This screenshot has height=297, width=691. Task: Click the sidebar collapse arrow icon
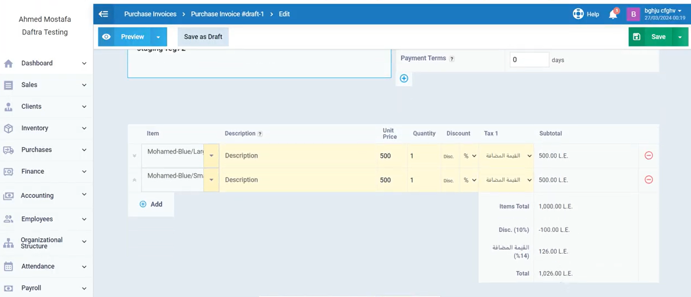point(104,14)
